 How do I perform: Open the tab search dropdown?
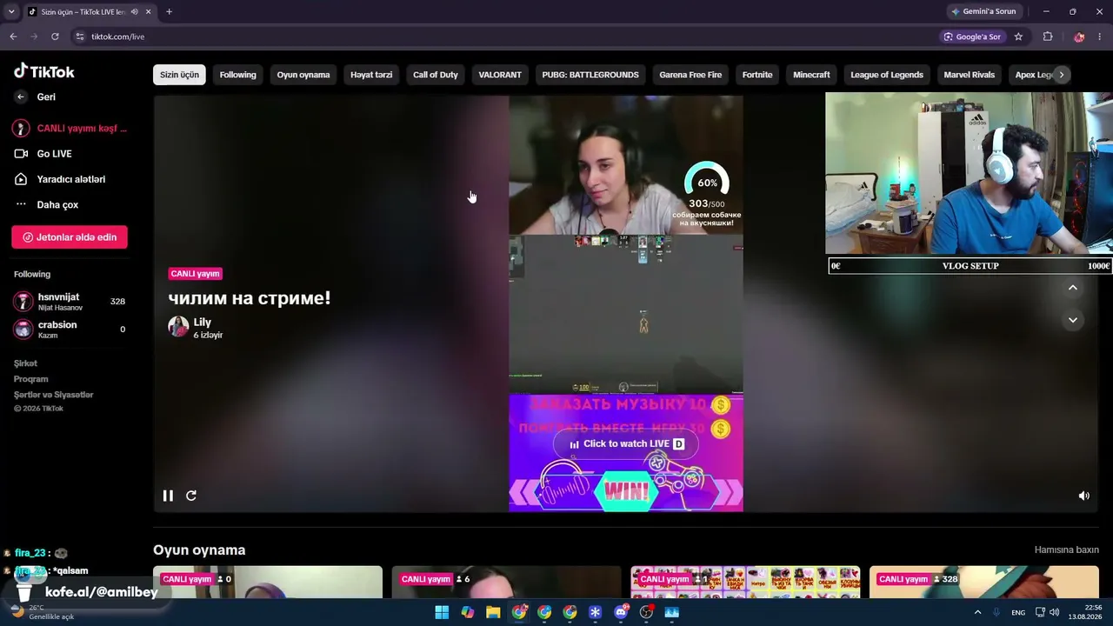click(11, 11)
